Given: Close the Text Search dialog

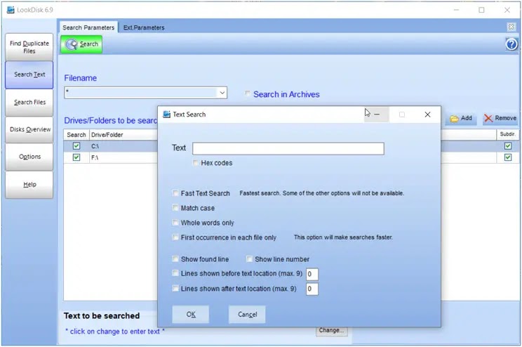Looking at the screenshot, I should click(427, 114).
